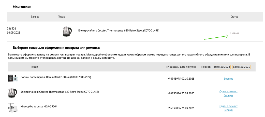Click 'Сдать в ремонт' for the Cecotec kettle
Image resolution: width=265 pixels, height=117 pixels.
click(228, 92)
